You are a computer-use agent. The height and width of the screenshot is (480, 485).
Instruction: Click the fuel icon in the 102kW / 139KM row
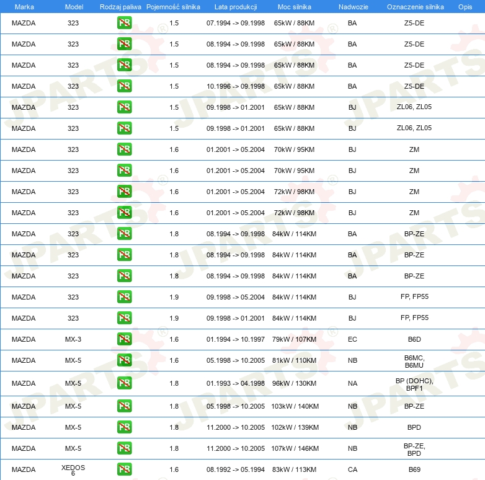[x=124, y=427]
